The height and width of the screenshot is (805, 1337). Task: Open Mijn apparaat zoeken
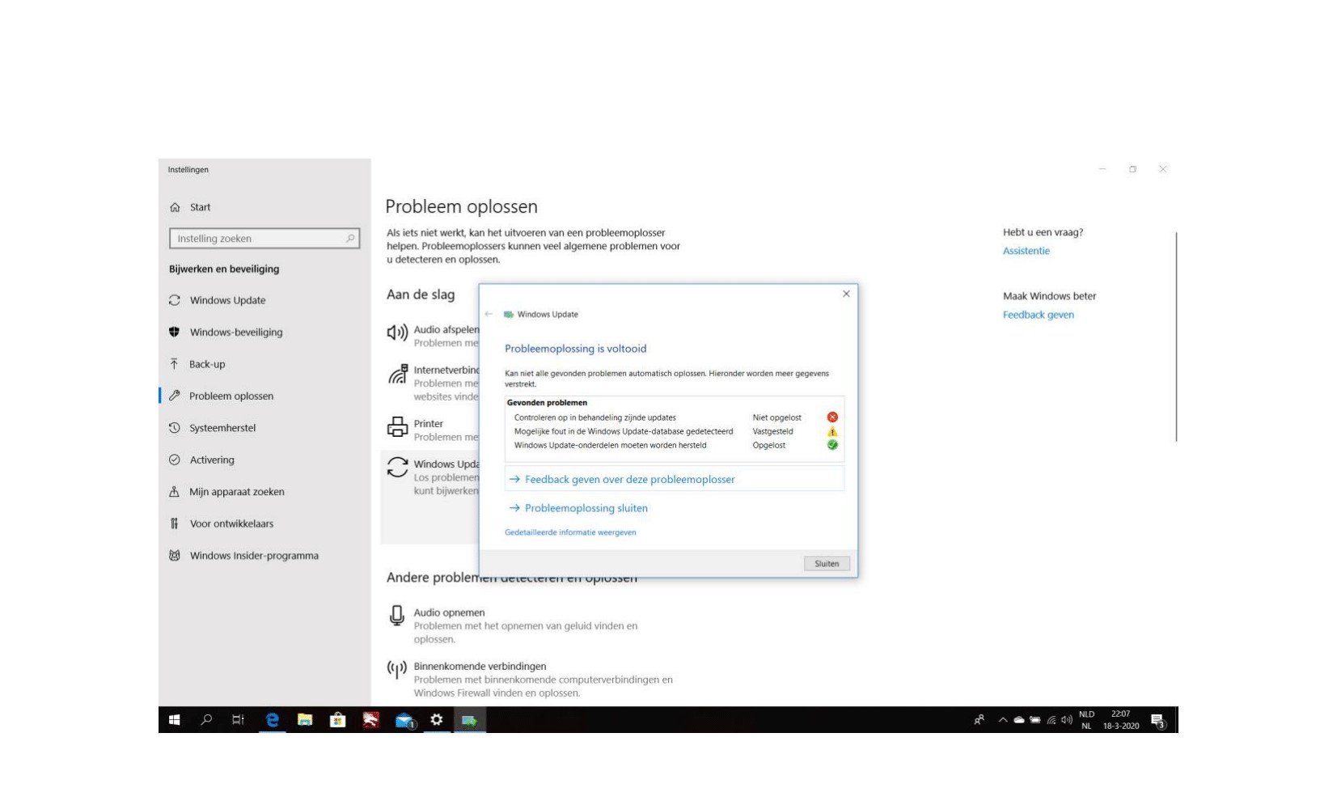[237, 492]
